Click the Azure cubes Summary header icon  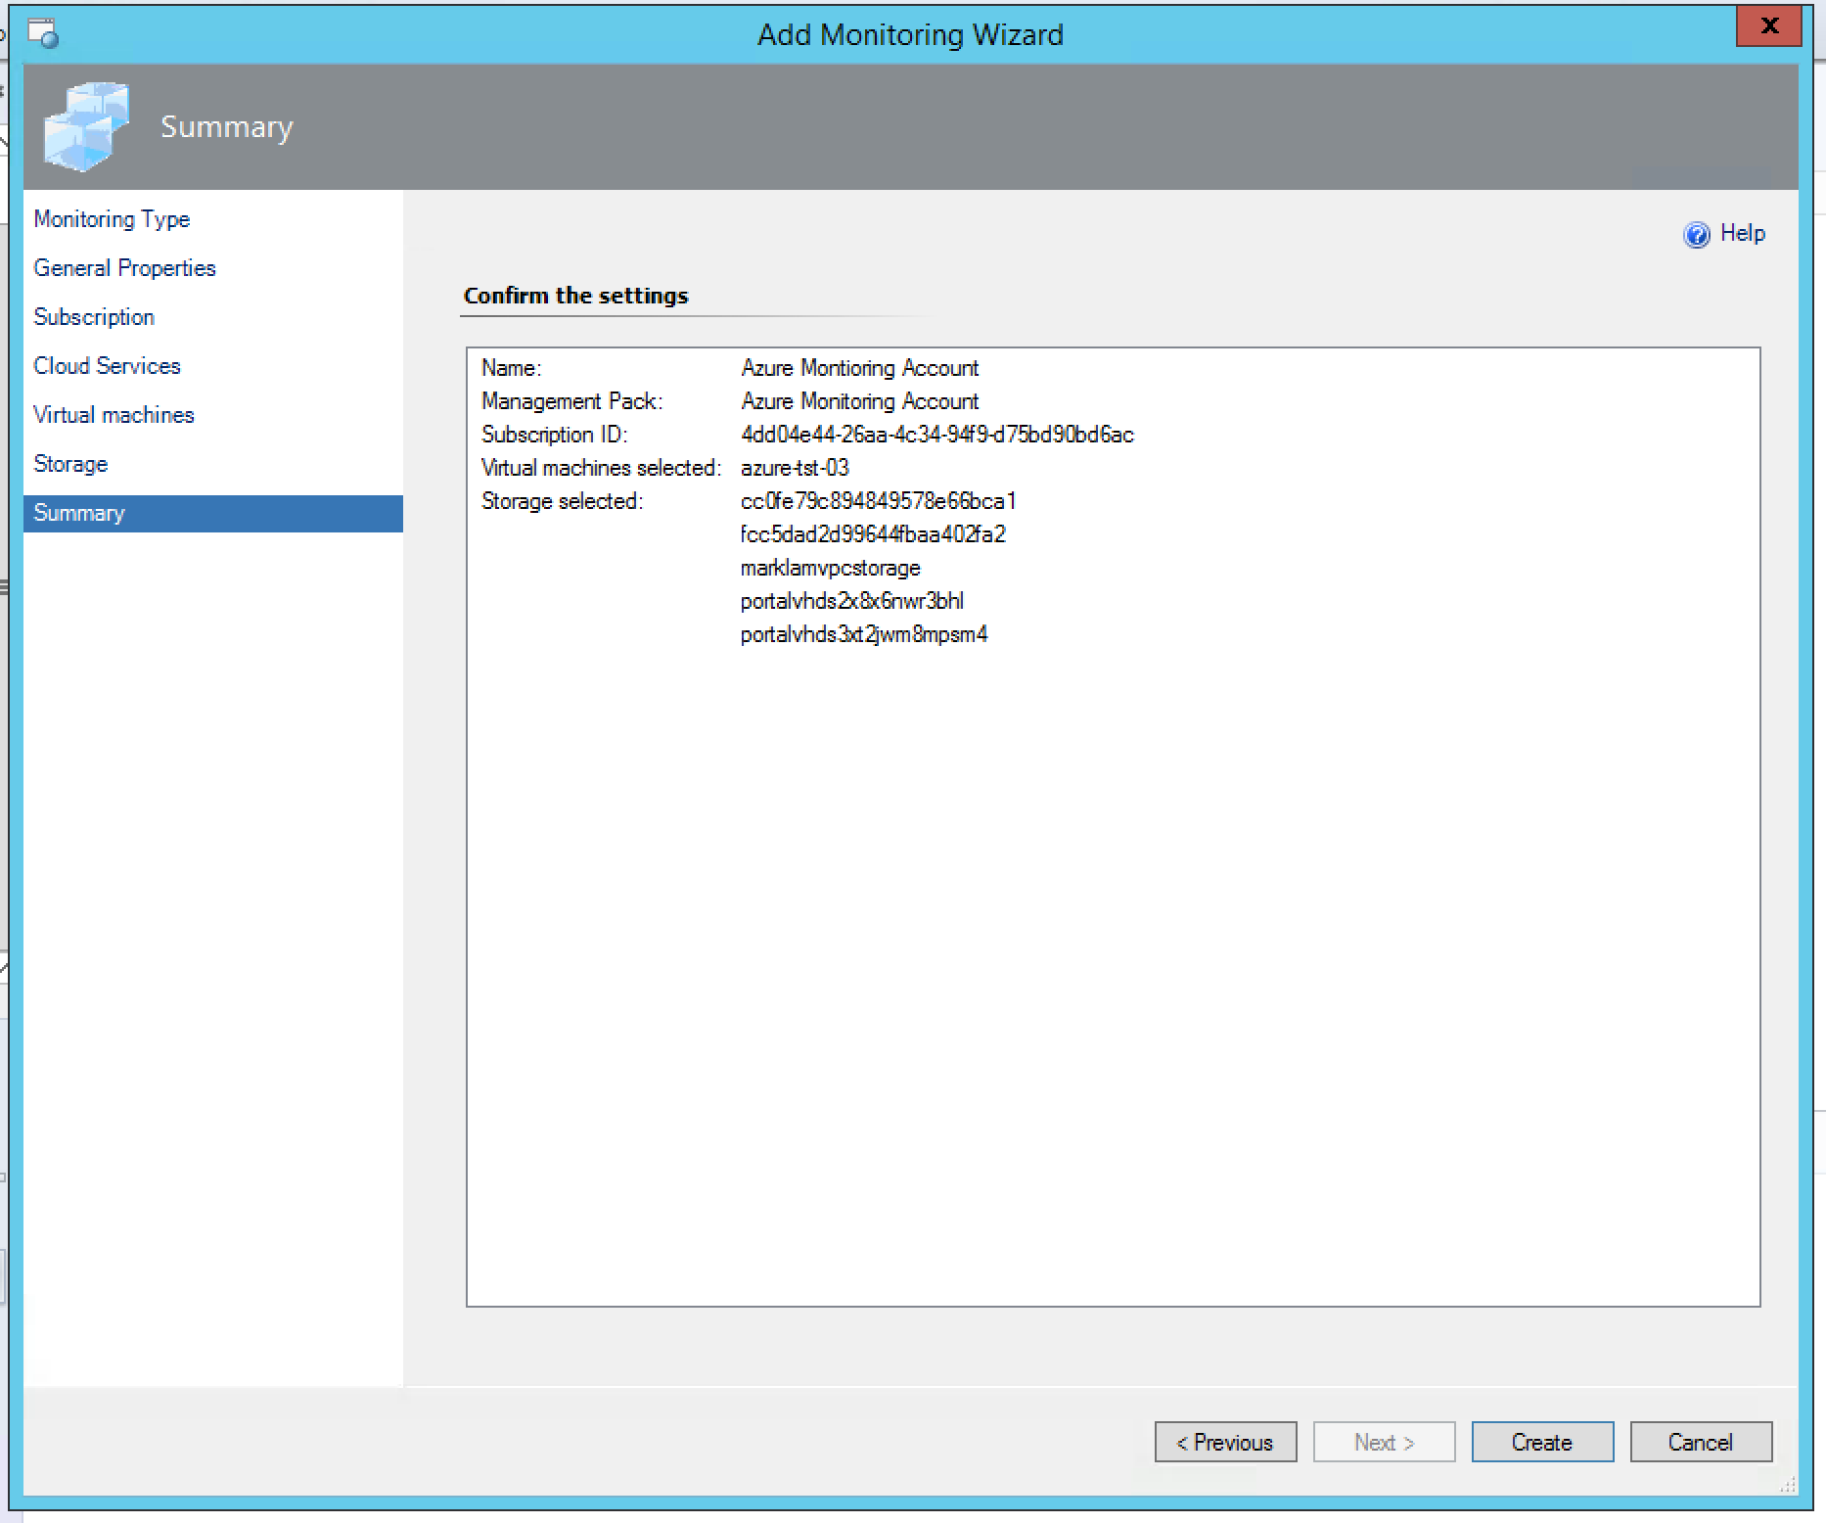86,127
